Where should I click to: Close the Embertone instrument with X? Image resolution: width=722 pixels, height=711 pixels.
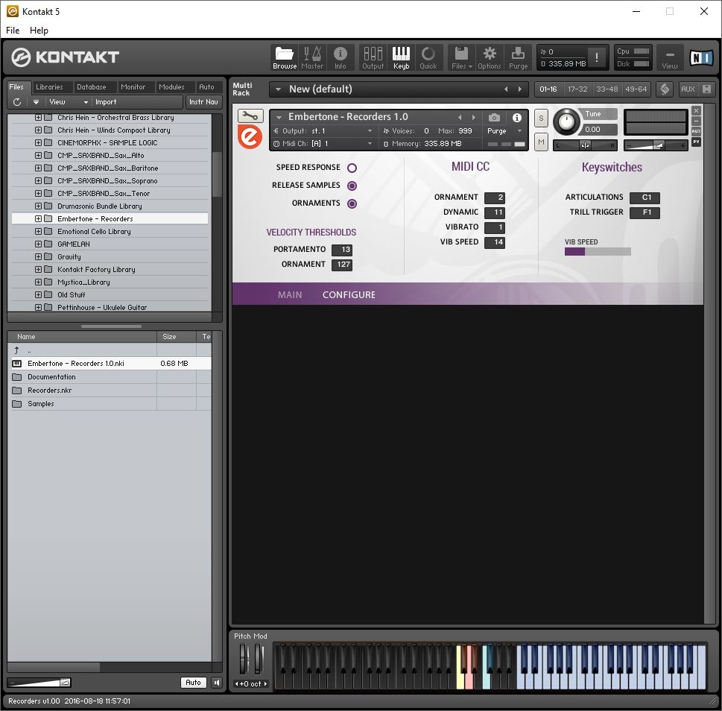click(696, 110)
